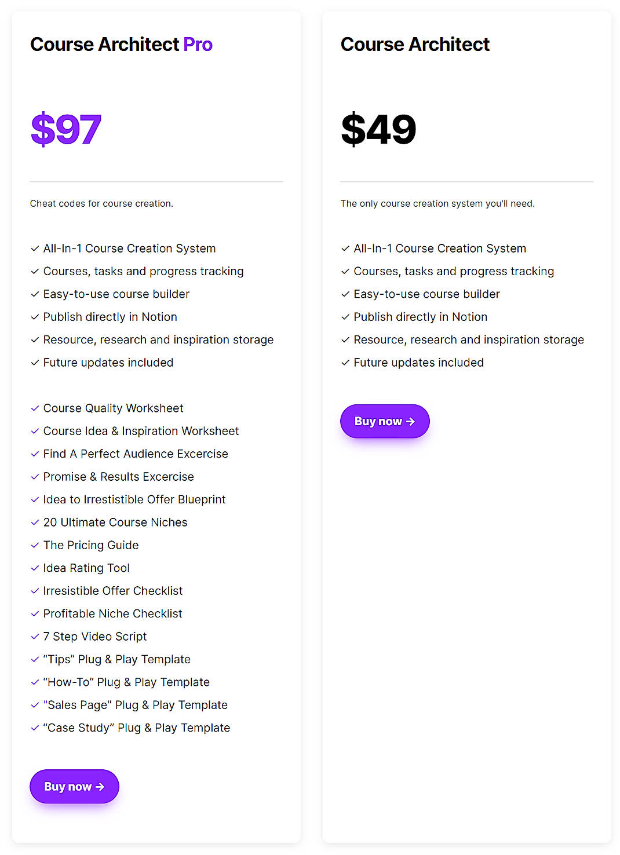This screenshot has height=855, width=620.
Task: Click the Course Architect heading
Action: click(415, 45)
